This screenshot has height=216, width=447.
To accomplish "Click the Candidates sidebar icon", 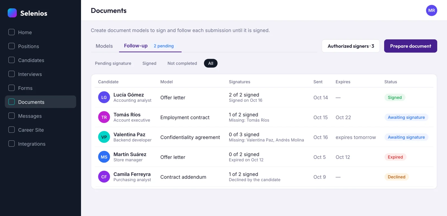I will [x=11, y=60].
